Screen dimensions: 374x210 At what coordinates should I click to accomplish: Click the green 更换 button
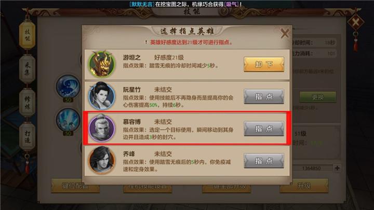click(x=318, y=97)
